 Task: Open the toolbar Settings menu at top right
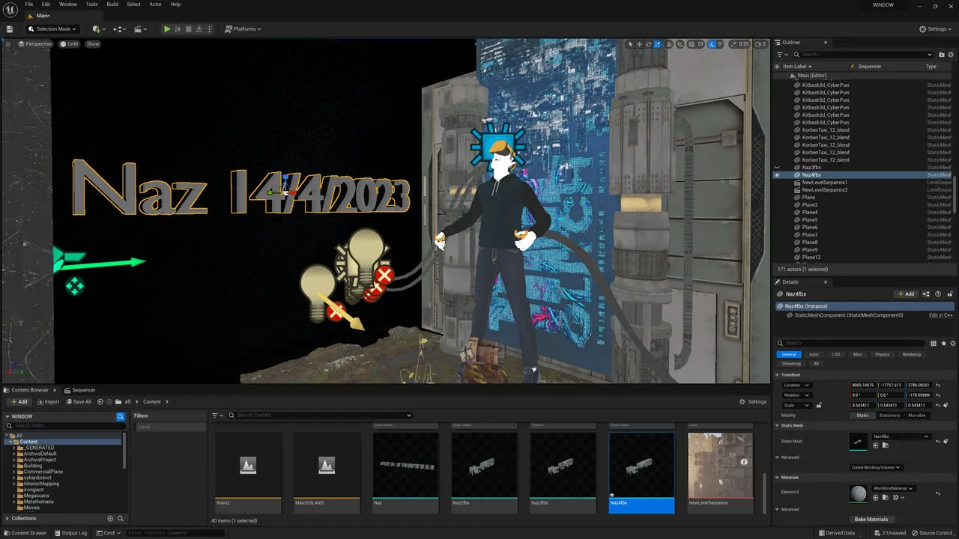tap(936, 29)
